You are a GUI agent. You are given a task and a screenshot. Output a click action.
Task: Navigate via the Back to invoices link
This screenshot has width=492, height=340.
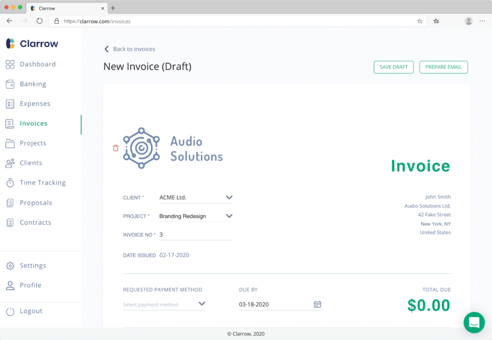pos(129,49)
